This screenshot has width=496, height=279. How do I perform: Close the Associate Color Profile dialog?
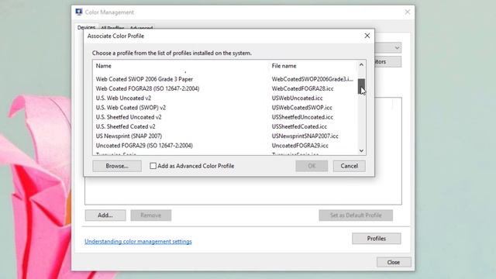367,36
